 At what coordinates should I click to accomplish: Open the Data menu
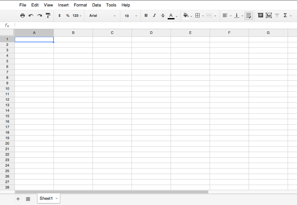[96, 5]
